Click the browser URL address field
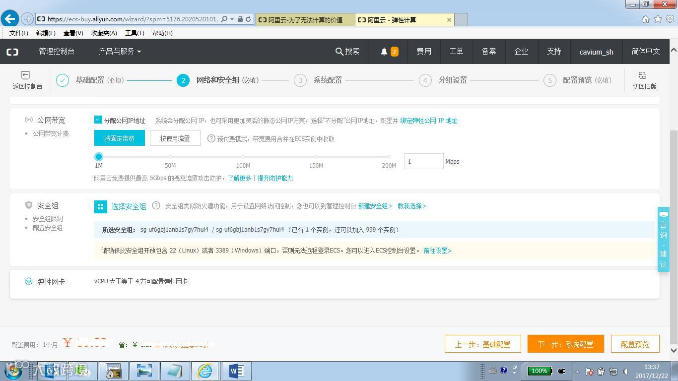The height and width of the screenshot is (381, 678). (132, 19)
